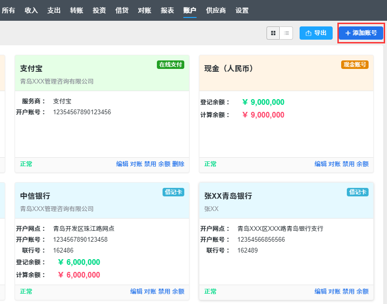Open the 支出 expense tab

54,10
